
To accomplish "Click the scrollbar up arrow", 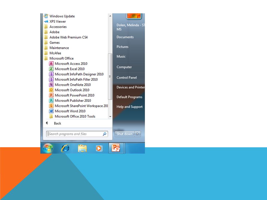I will (x=110, y=16).
